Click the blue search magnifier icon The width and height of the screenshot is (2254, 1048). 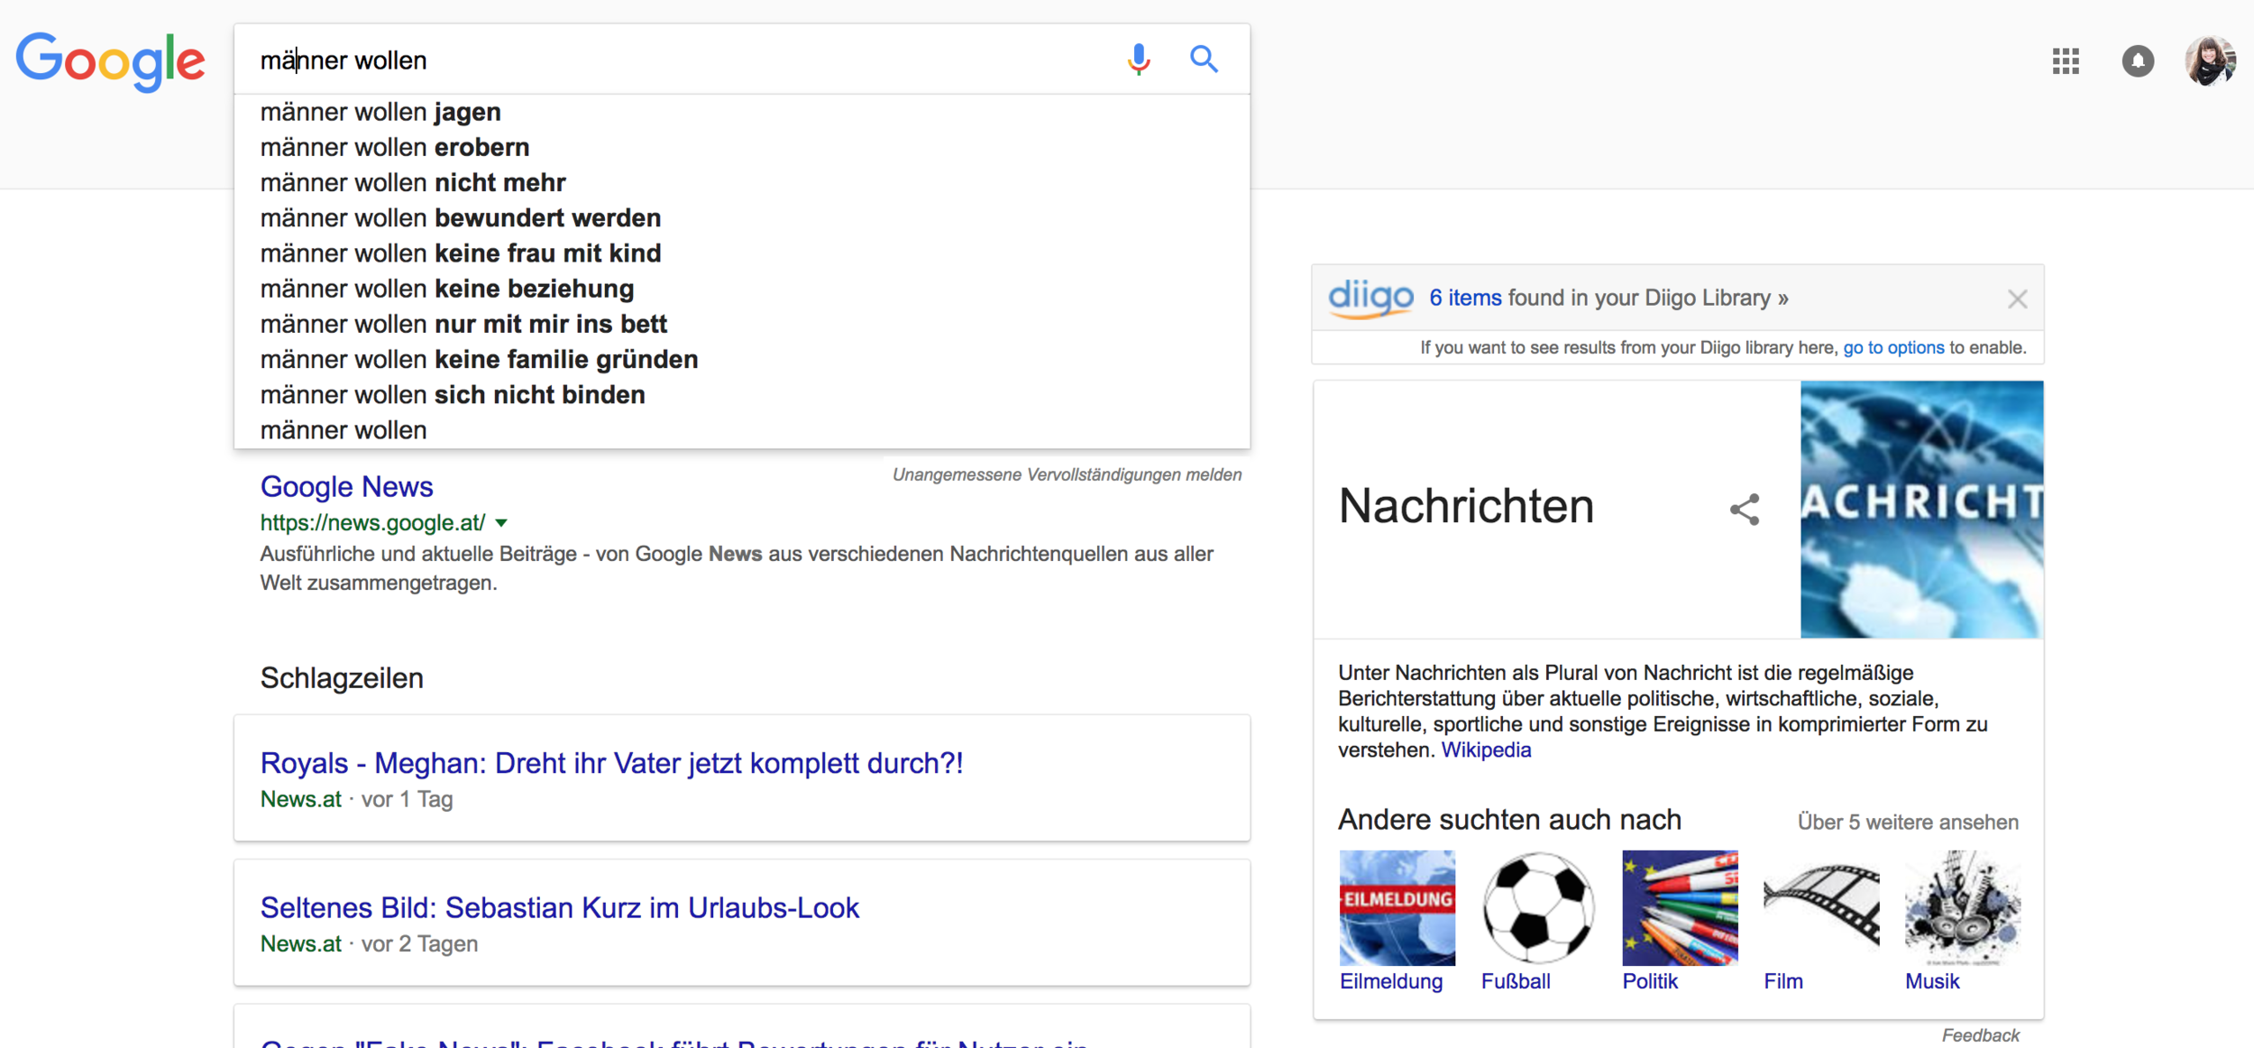pyautogui.click(x=1204, y=60)
